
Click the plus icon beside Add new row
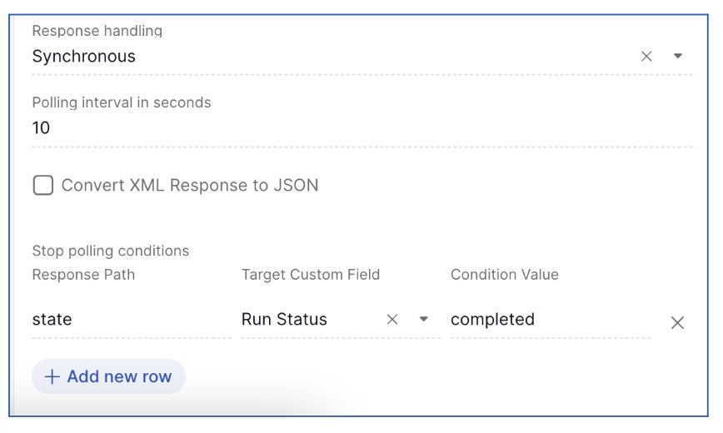click(52, 376)
